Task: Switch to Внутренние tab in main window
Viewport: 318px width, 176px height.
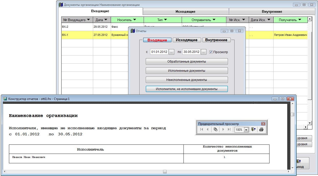Action: coord(272,11)
